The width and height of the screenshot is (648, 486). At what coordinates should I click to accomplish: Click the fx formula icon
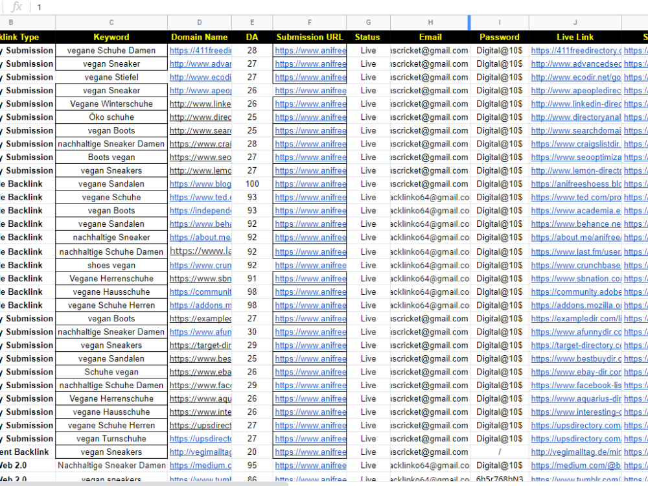click(17, 6)
